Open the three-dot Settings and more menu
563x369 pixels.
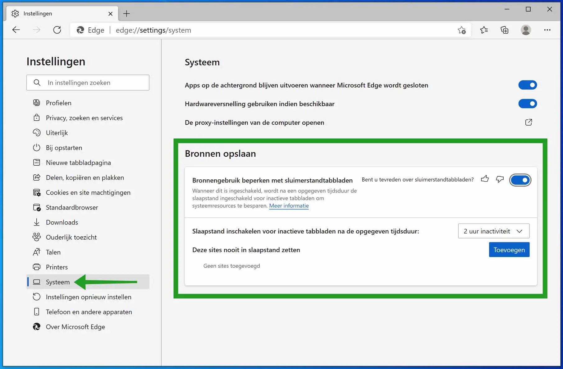[x=547, y=30]
